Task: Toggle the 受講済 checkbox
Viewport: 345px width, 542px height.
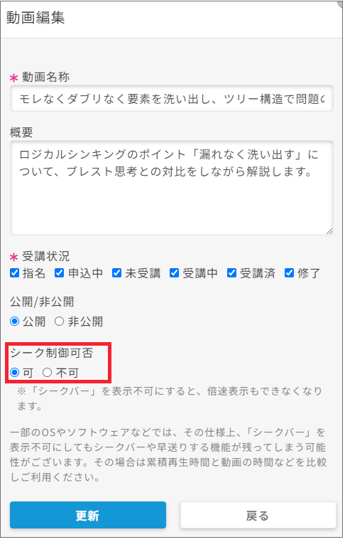Action: 231,273
